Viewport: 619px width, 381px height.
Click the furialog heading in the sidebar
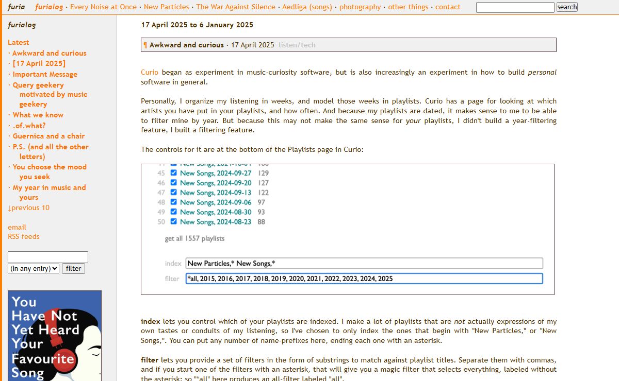(22, 25)
